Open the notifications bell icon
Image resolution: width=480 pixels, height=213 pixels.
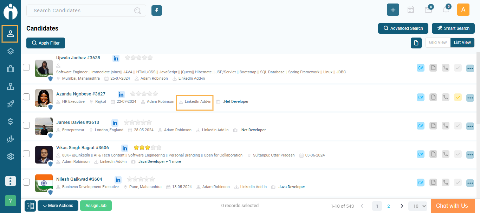pos(446,10)
